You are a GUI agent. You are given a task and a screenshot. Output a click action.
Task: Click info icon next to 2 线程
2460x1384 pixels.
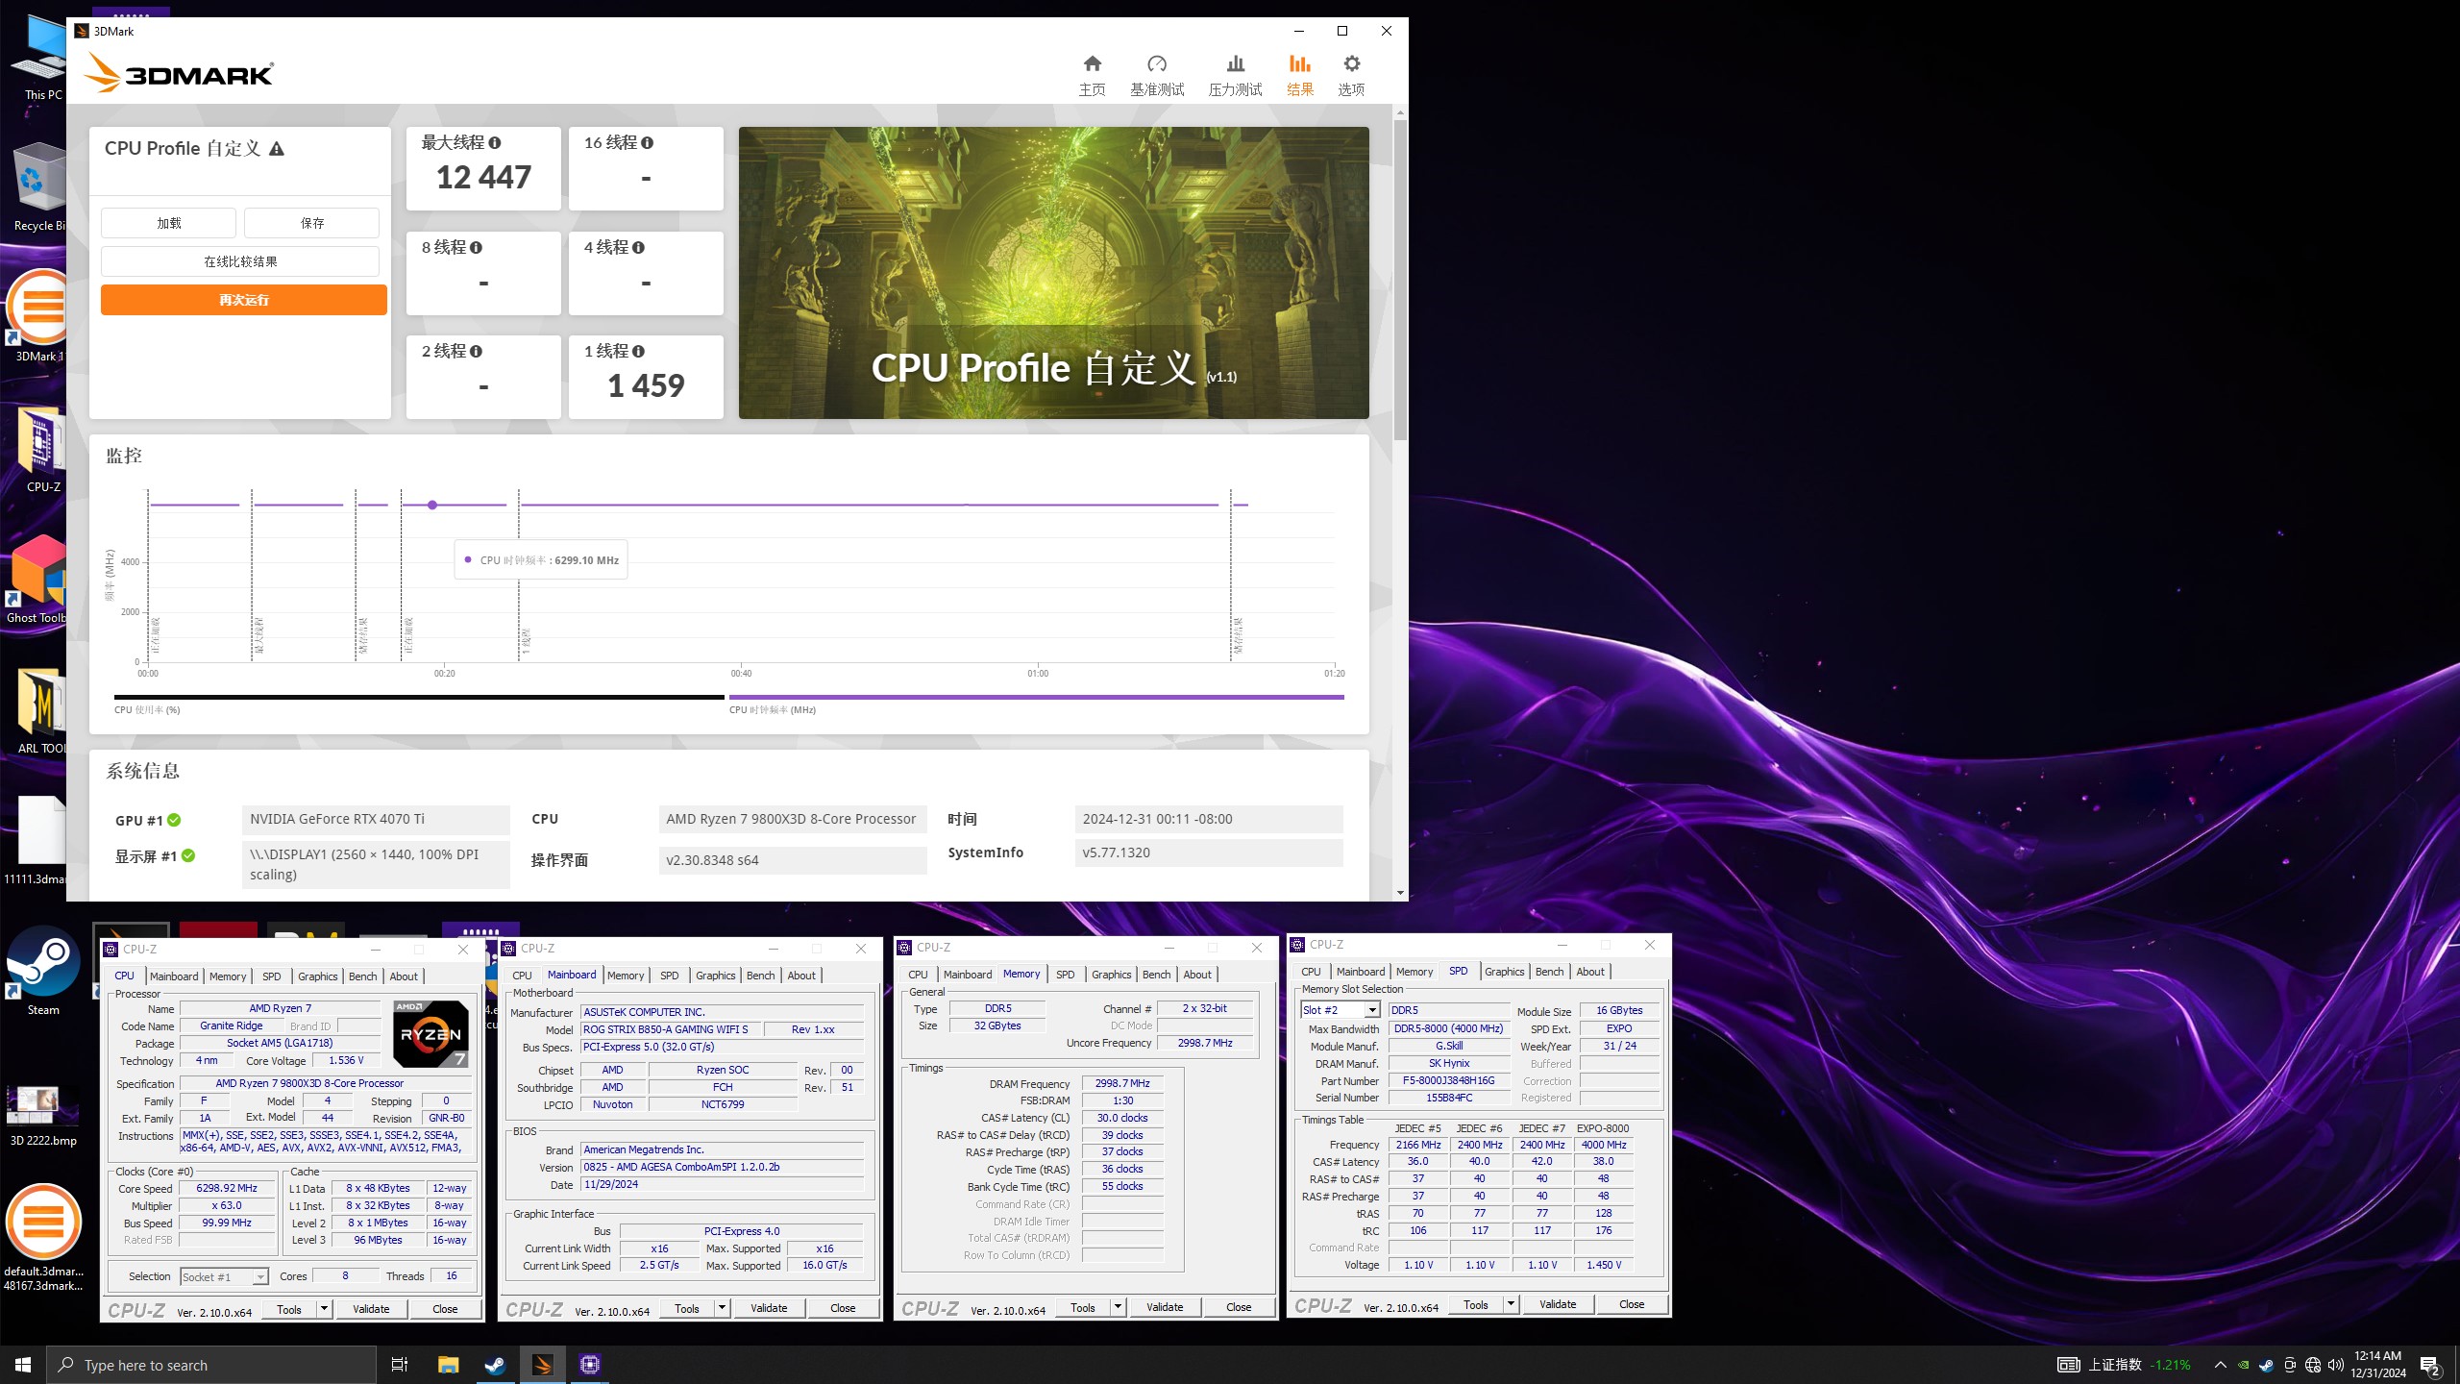476,351
